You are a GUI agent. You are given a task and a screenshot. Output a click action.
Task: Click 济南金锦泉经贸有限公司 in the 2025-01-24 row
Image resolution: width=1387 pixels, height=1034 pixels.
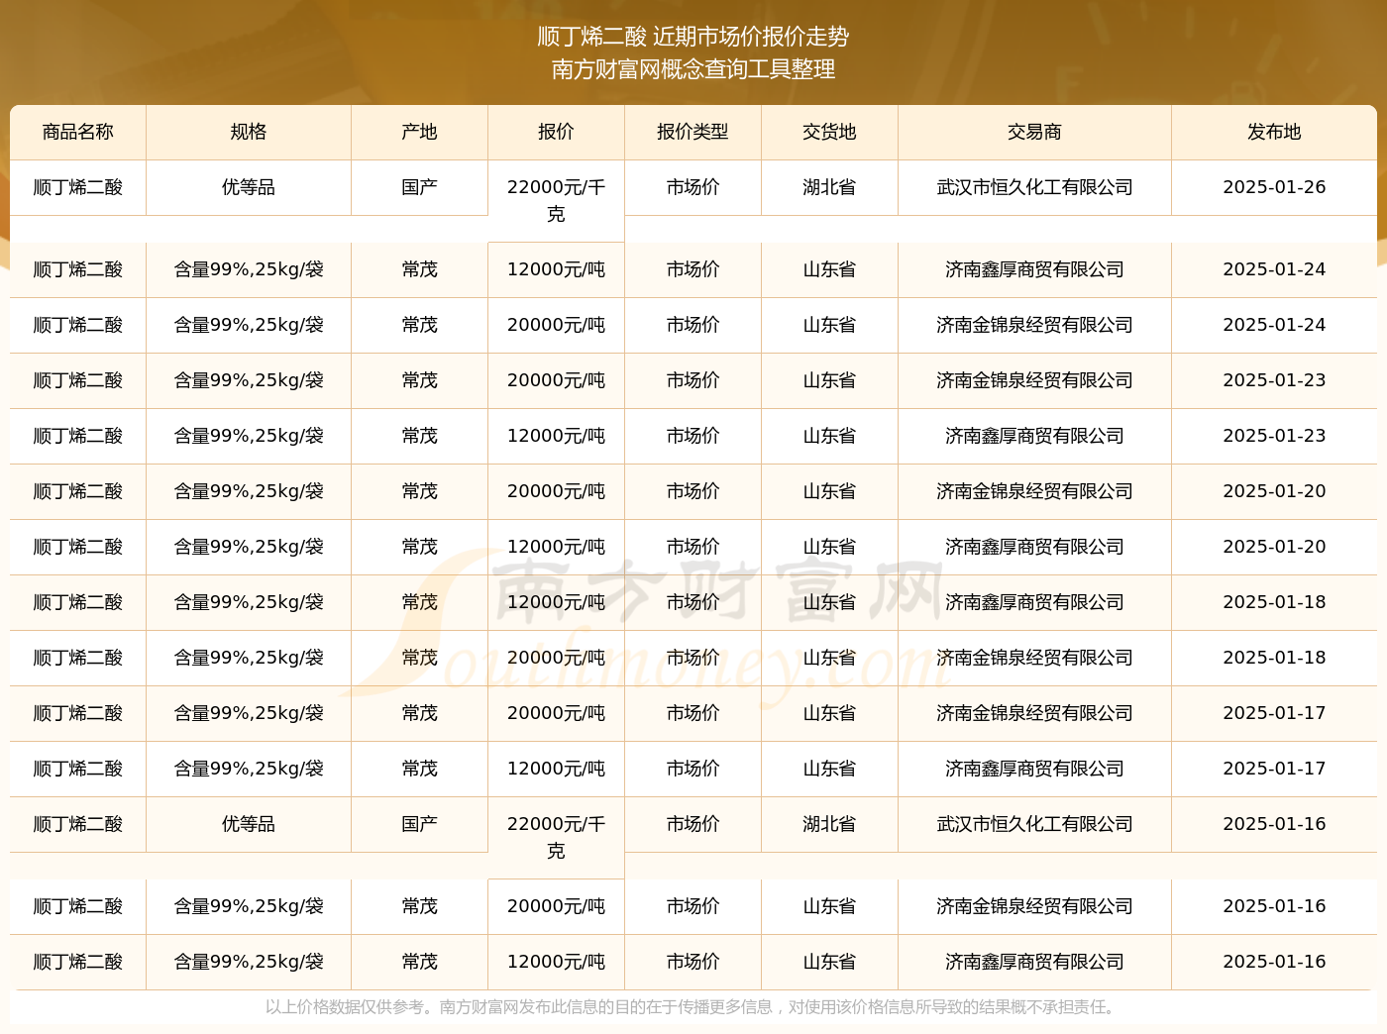[x=1034, y=325]
